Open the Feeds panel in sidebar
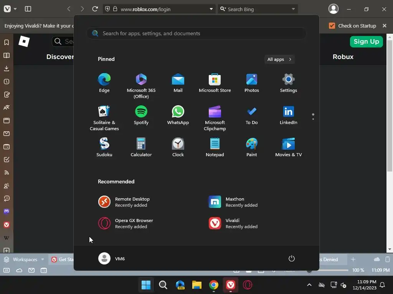The width and height of the screenshot is (393, 294). (7, 173)
